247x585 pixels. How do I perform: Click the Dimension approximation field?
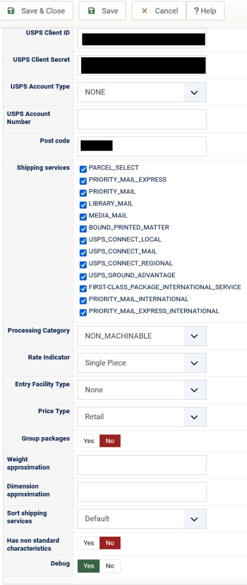pos(142,492)
